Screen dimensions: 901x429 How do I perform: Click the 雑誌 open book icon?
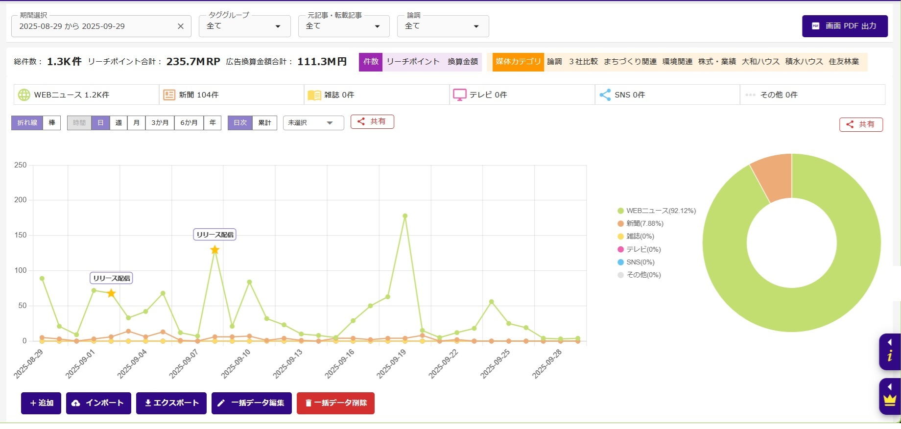pos(314,95)
